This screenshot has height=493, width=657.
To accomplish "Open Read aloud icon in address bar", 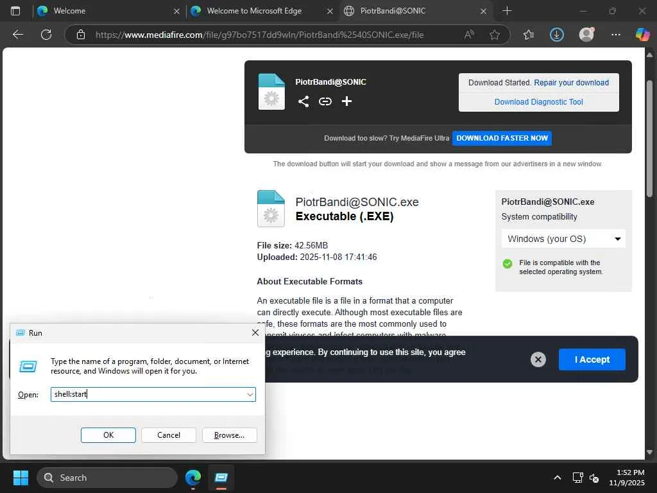I will pyautogui.click(x=469, y=35).
